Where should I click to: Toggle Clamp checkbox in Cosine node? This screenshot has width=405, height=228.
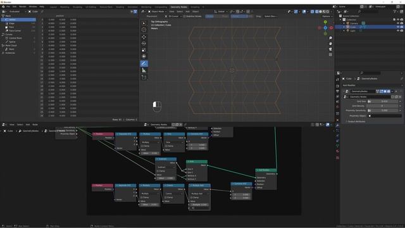coord(166,198)
